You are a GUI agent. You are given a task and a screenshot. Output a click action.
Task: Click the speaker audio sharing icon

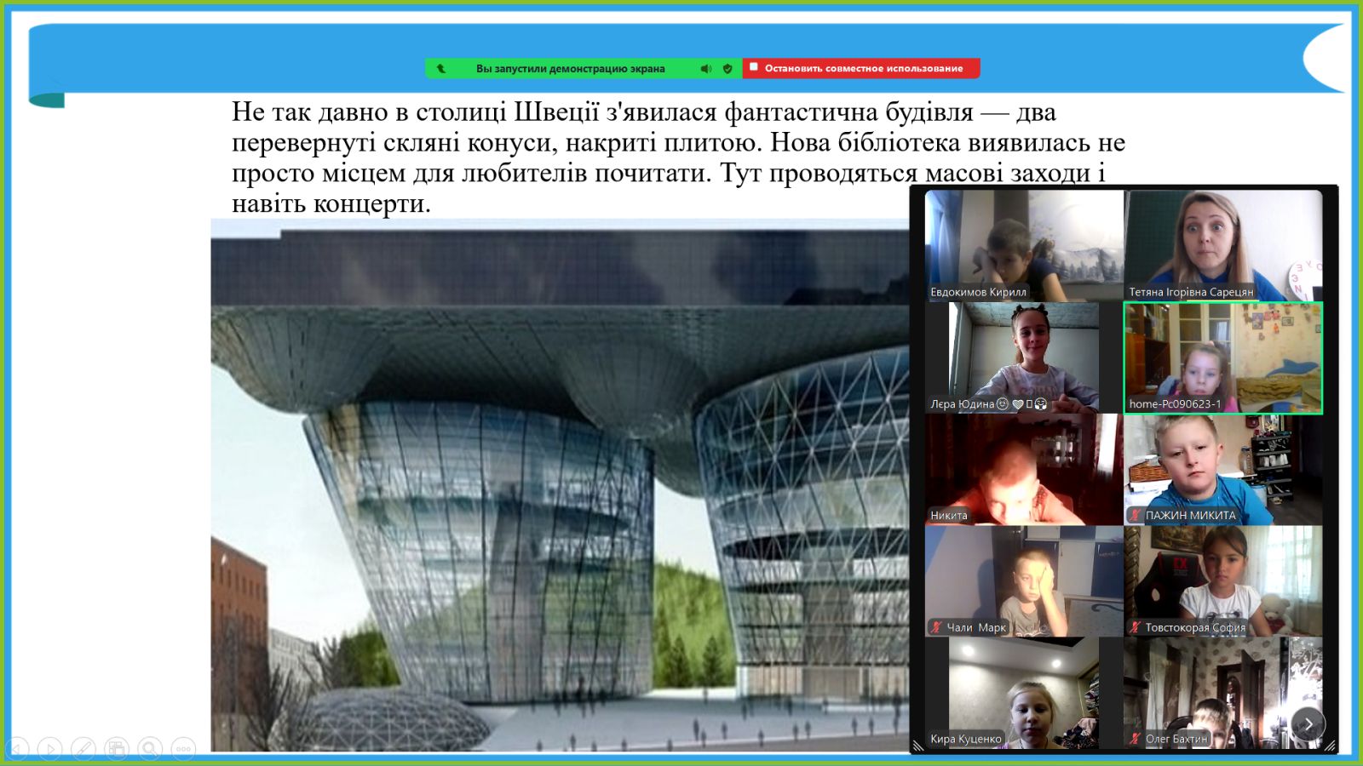pyautogui.click(x=706, y=69)
